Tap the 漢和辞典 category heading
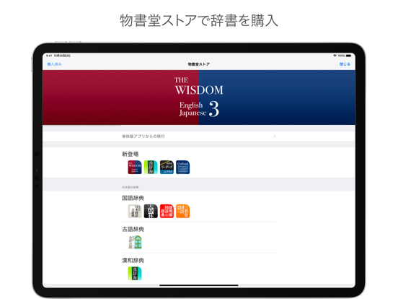Screen dimensions: 398x299 (x=133, y=260)
